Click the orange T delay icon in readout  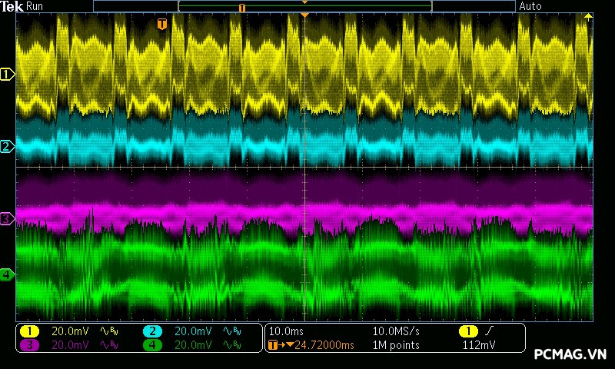(x=273, y=345)
